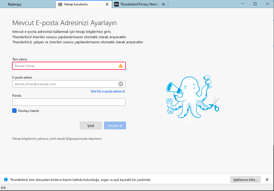Switch to the Hesap kurulumu tab
This screenshot has height=191, width=274.
[x=83, y=4]
